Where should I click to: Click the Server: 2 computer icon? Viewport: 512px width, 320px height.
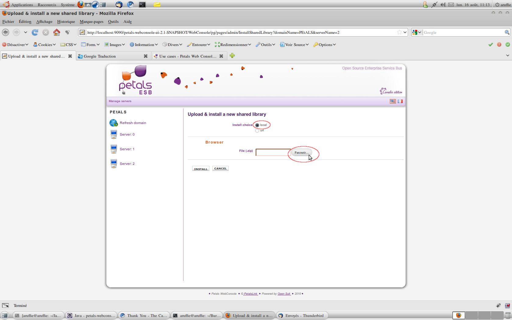coord(114,164)
